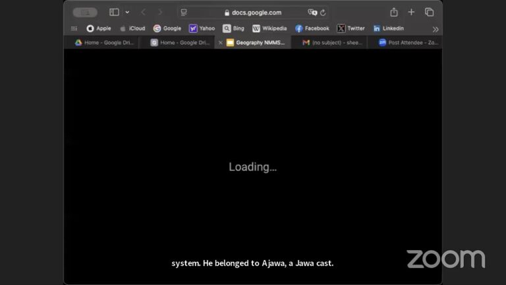Toggle the Safari sidebar

114,12
